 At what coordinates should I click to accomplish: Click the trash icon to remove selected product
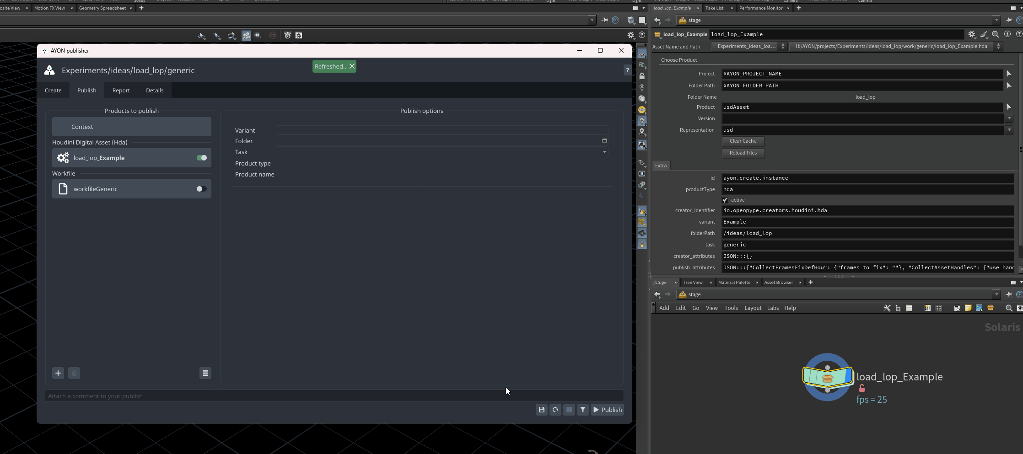coord(74,373)
